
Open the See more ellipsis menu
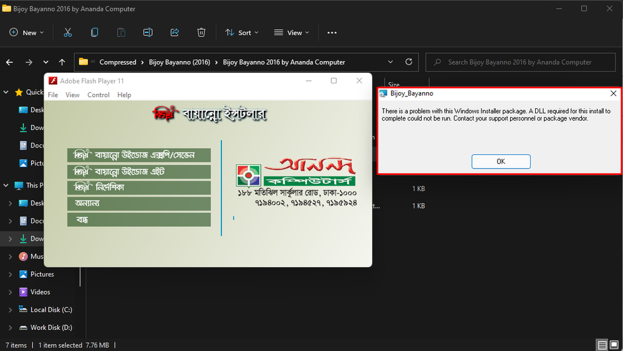click(x=332, y=32)
